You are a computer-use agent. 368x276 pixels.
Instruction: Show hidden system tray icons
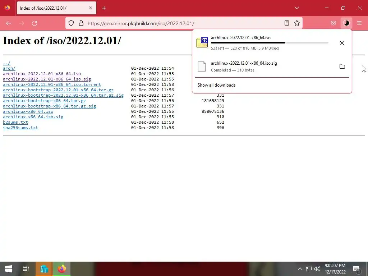pos(300,269)
